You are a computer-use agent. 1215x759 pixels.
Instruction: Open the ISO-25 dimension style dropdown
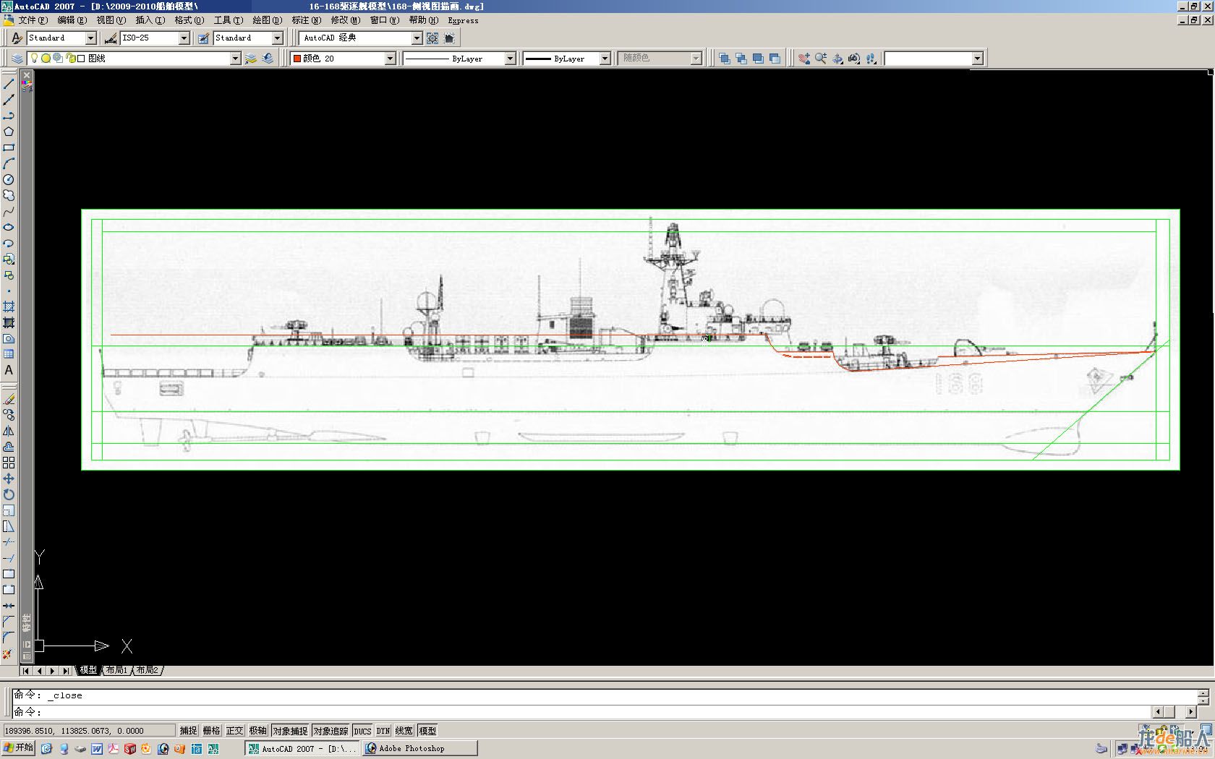(184, 38)
